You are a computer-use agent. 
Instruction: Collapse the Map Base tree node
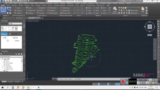pos(3,38)
